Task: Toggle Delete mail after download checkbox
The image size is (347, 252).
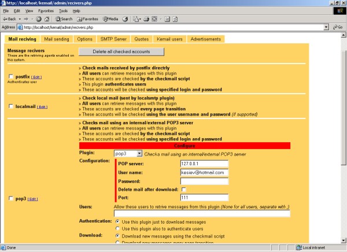Action: (x=184, y=190)
